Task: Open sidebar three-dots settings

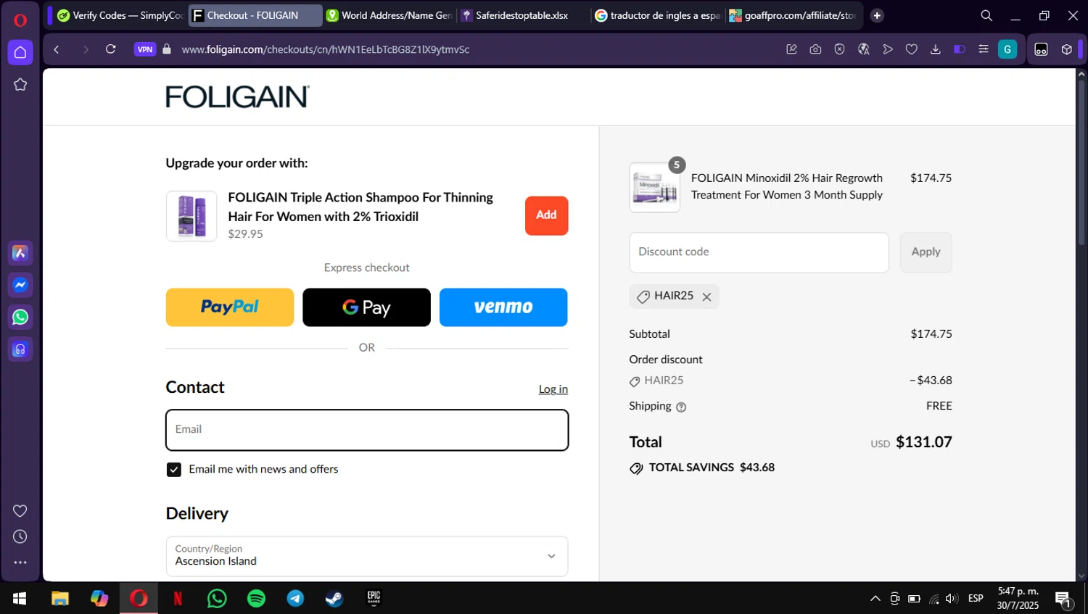Action: [20, 563]
